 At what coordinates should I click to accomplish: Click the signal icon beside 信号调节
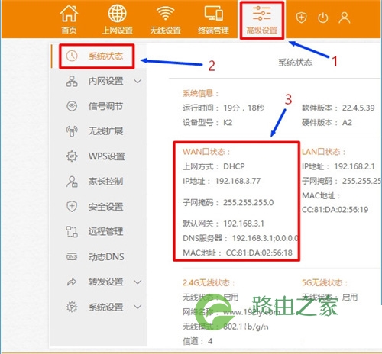pyautogui.click(x=72, y=106)
